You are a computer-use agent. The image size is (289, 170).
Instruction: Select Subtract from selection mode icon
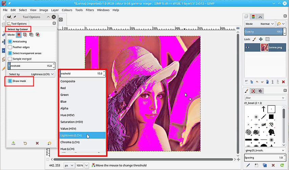point(31,35)
